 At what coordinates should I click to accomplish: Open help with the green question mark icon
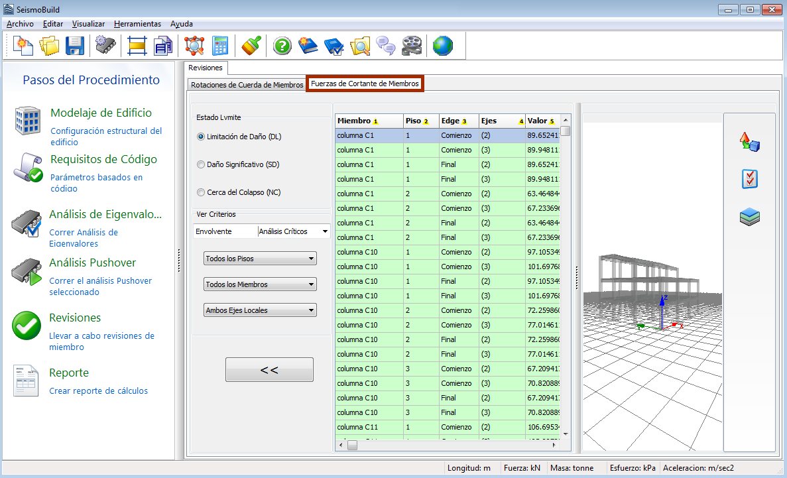click(282, 46)
